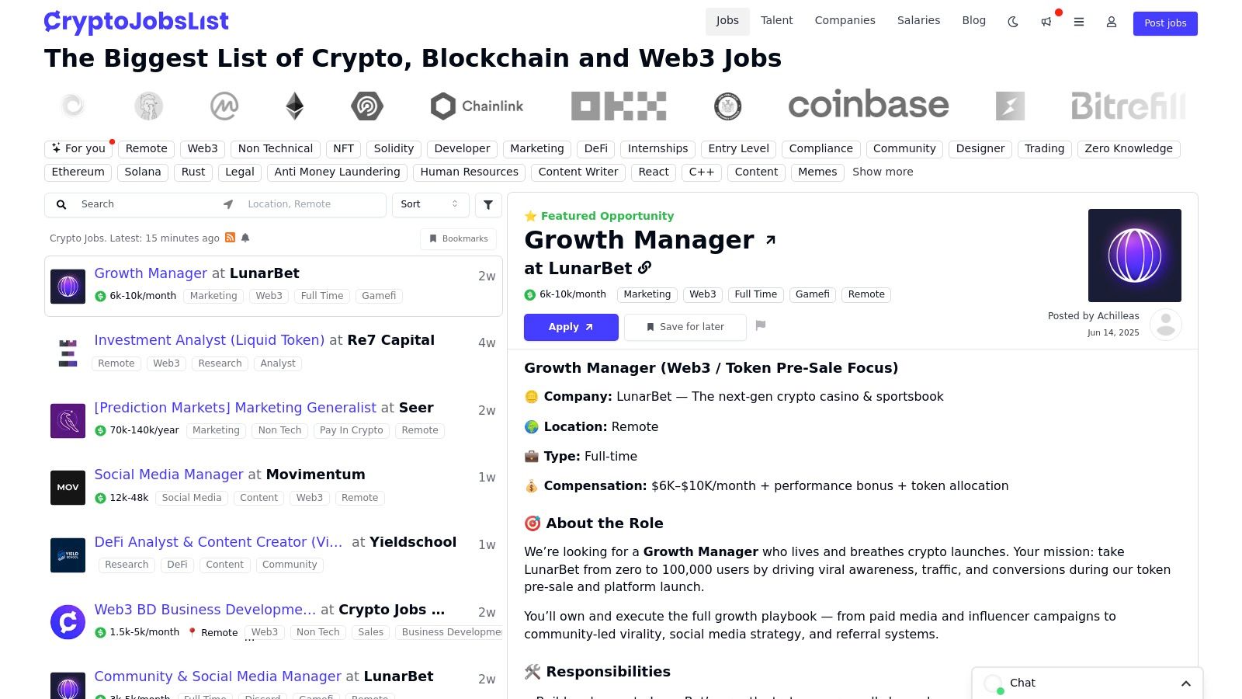Toggle the Solidity filter tag
Image resolution: width=1242 pixels, height=699 pixels.
coord(394,148)
